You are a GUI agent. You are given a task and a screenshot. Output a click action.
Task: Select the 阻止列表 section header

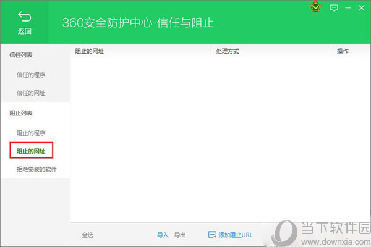click(x=21, y=113)
